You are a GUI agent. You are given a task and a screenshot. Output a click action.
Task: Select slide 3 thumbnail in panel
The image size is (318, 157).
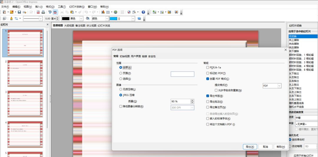tap(25, 104)
